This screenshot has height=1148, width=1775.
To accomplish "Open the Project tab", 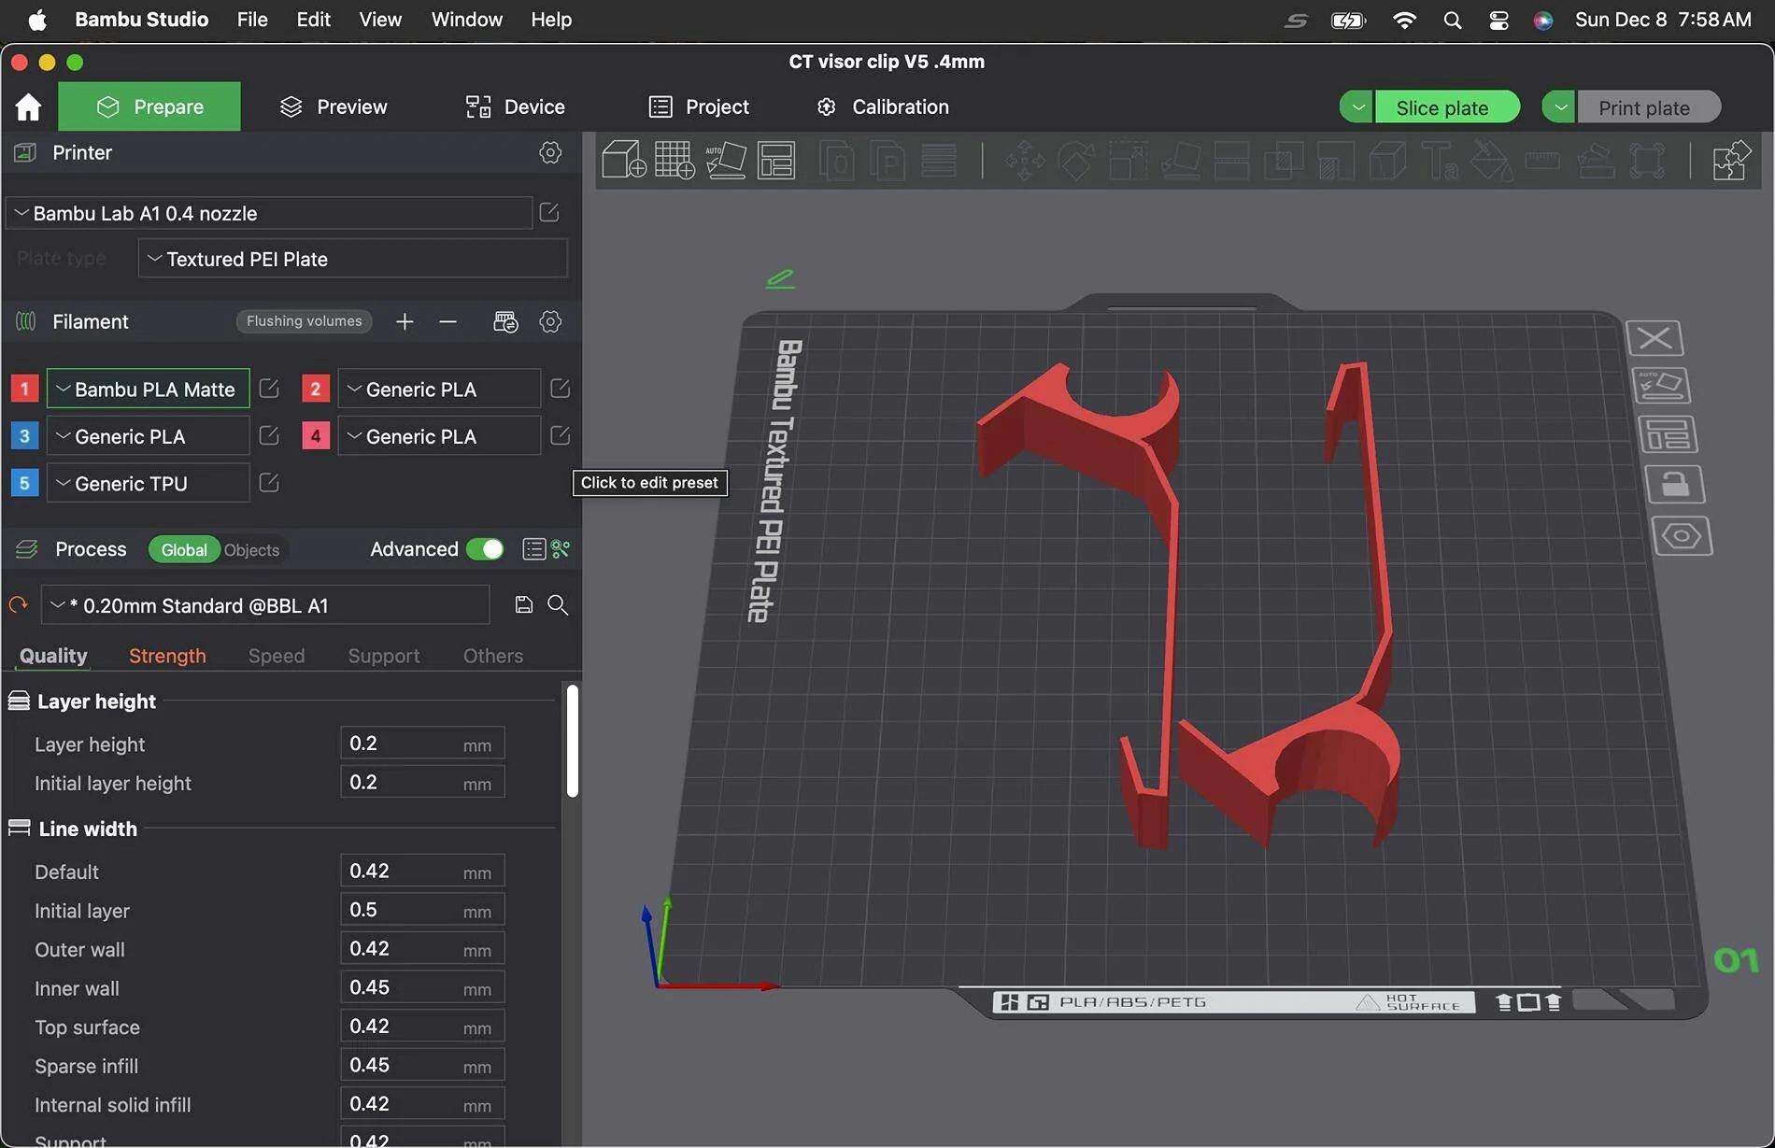I will (699, 106).
